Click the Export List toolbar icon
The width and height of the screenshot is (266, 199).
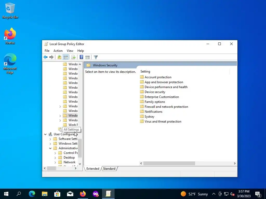(x=74, y=57)
